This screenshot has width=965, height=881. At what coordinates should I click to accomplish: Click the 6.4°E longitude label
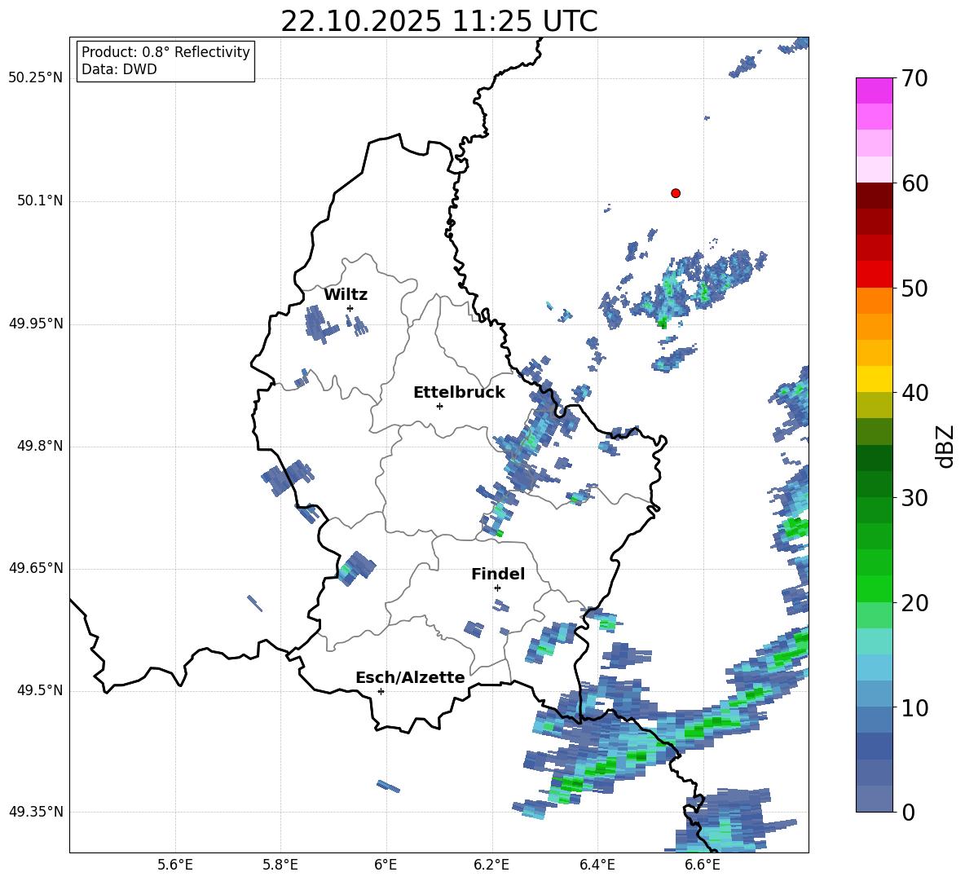tap(597, 865)
